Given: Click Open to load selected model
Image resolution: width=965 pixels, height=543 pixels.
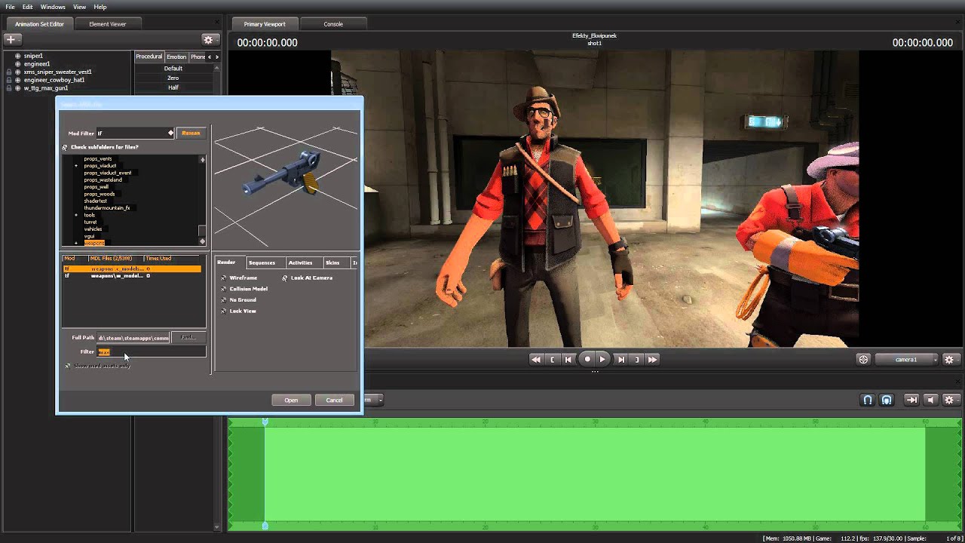Looking at the screenshot, I should 291,400.
